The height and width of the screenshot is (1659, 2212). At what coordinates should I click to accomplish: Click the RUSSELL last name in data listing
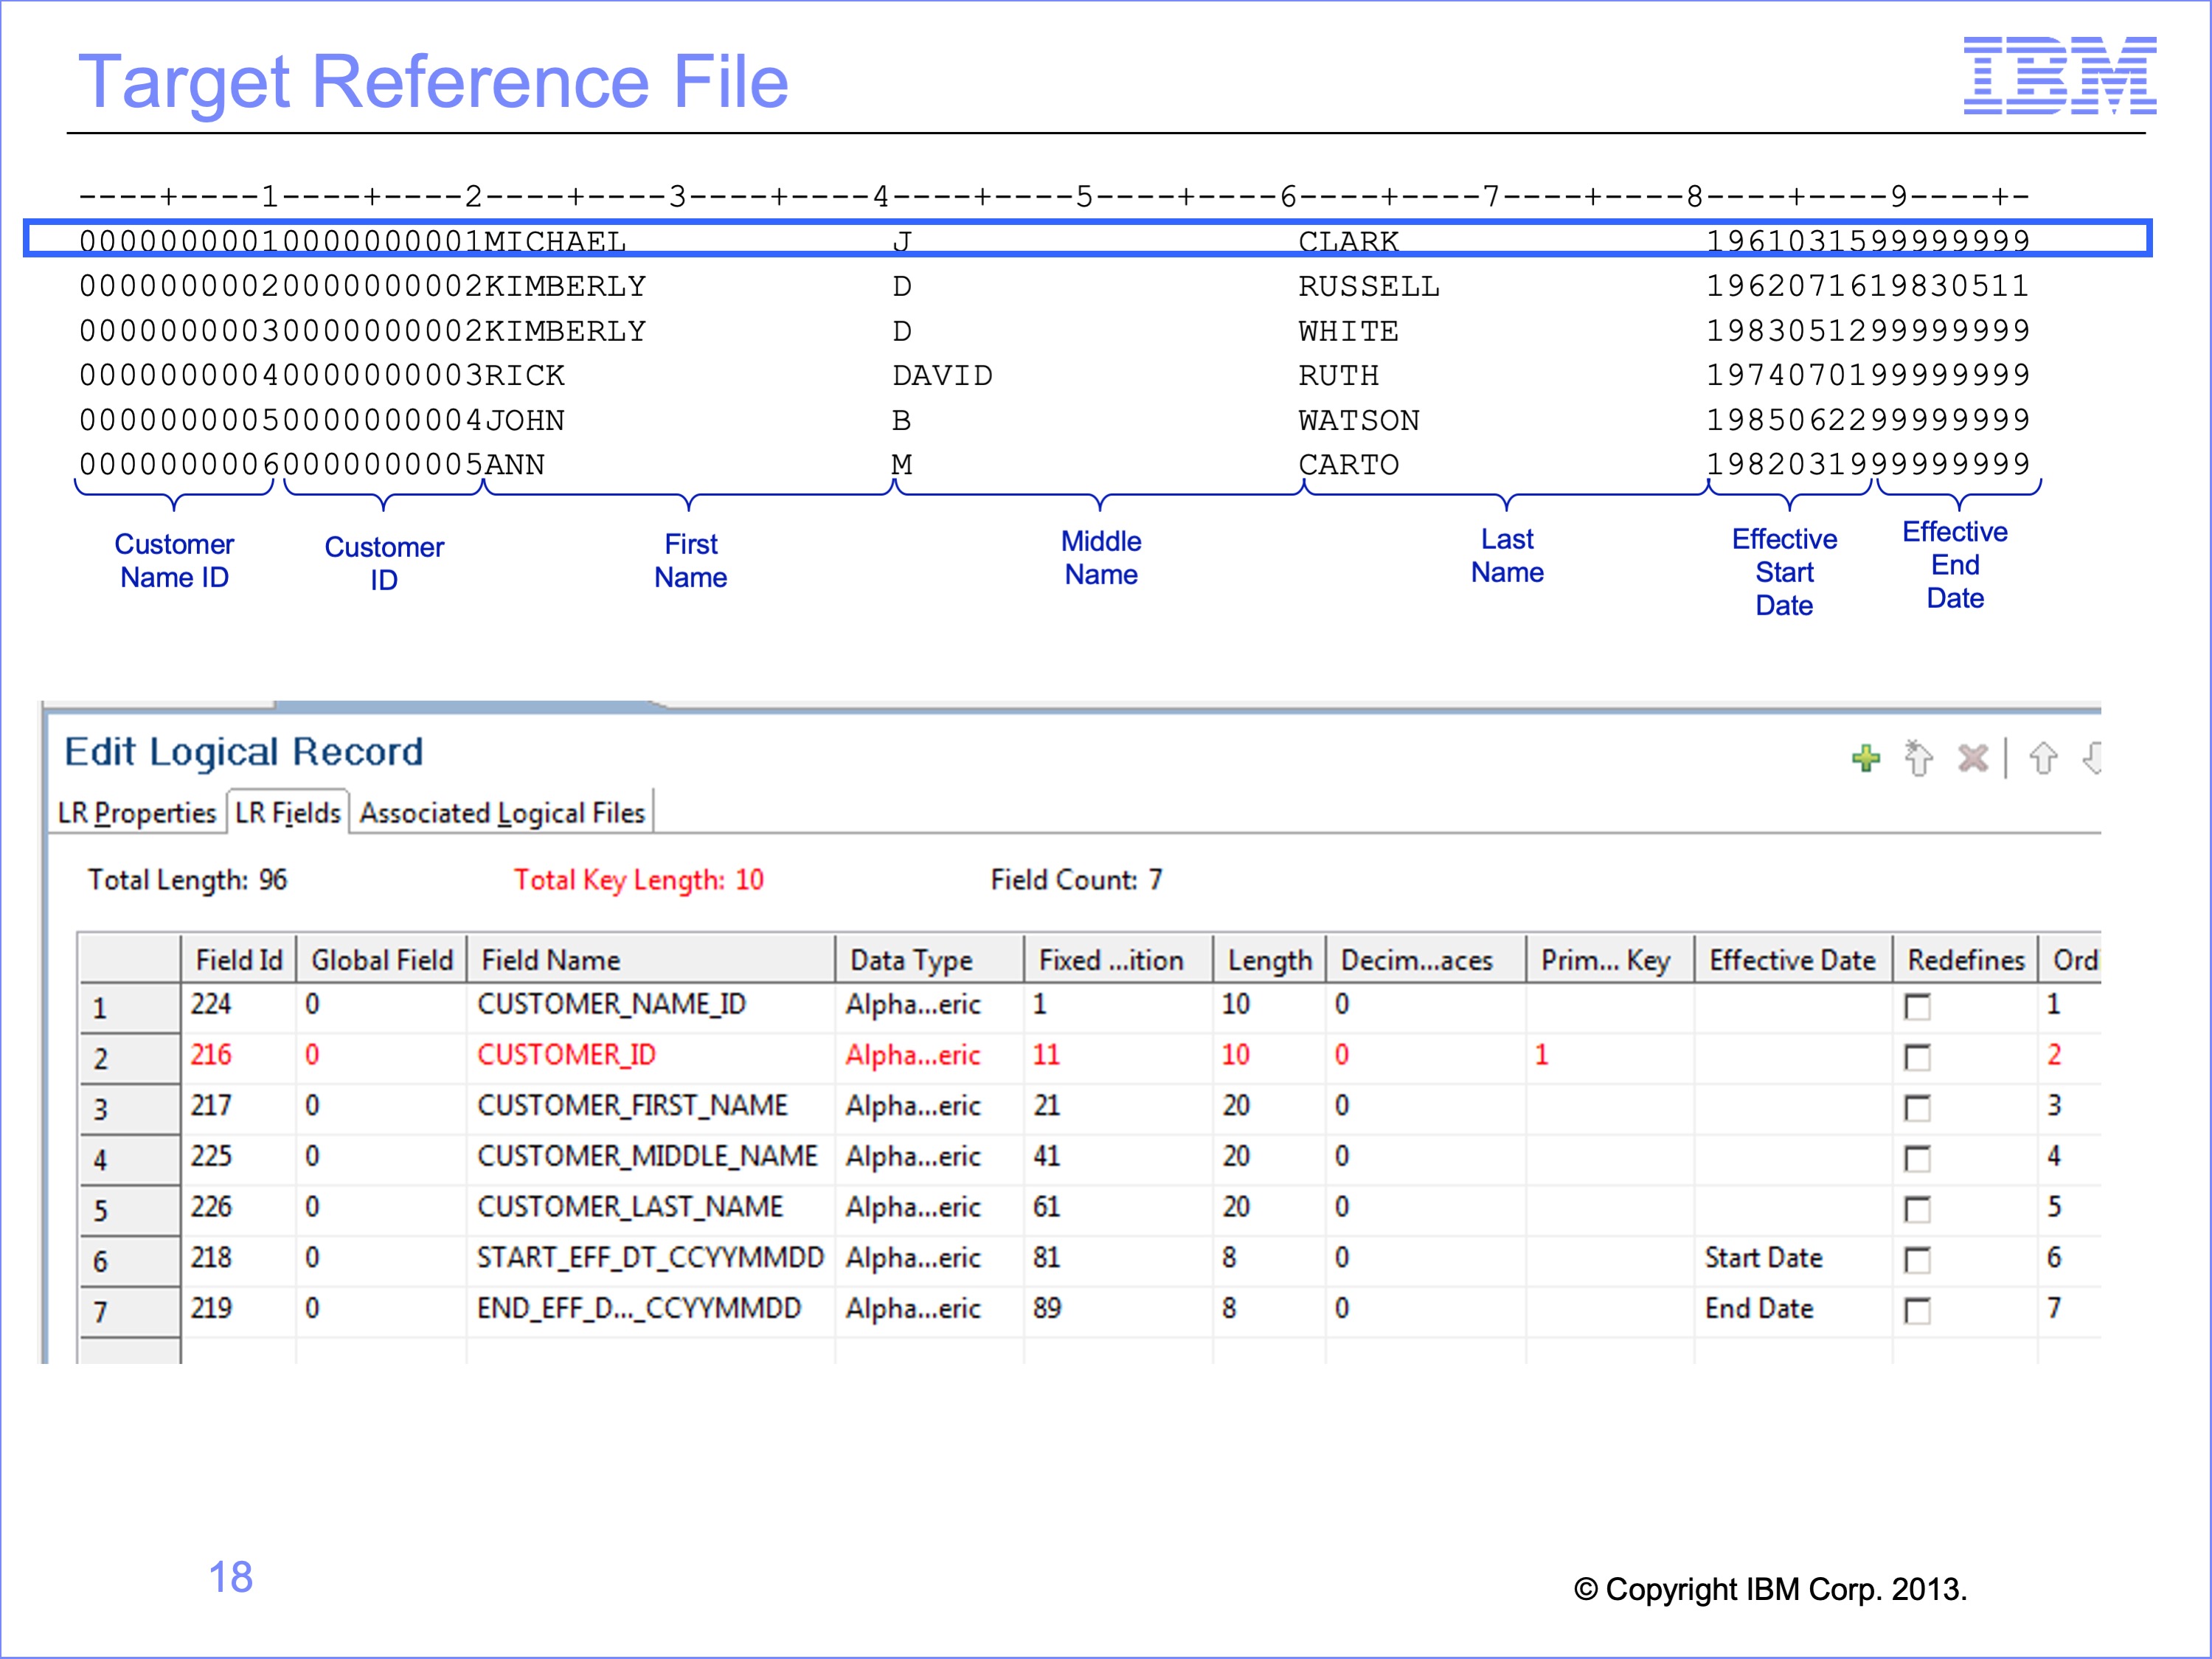point(1368,287)
